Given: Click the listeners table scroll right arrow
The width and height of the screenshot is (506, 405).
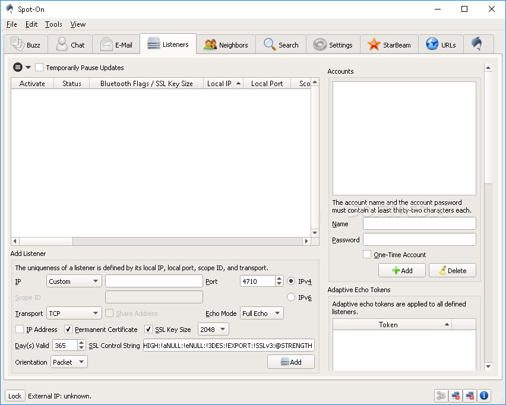Looking at the screenshot, I should click(x=306, y=241).
